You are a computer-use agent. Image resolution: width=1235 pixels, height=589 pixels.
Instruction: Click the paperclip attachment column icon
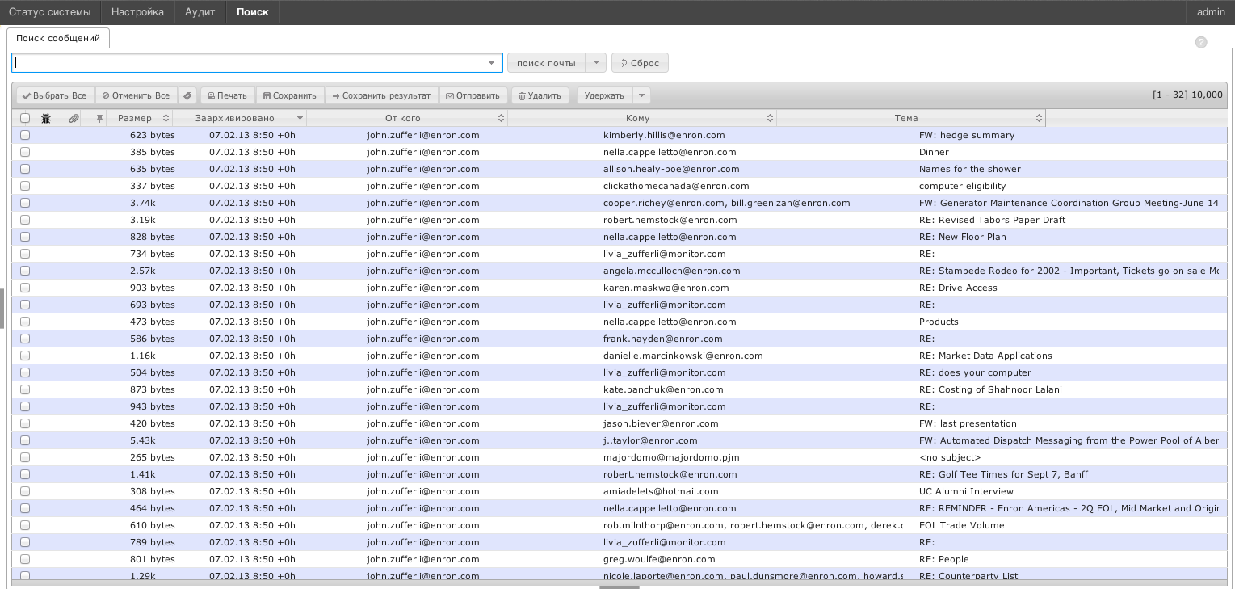click(x=73, y=118)
